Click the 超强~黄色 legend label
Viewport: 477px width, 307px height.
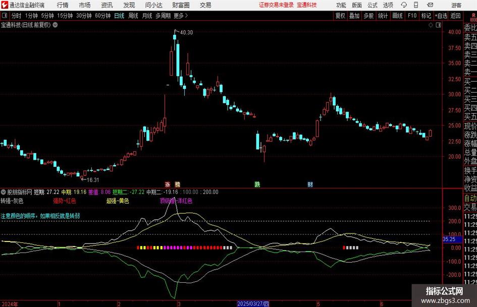[x=118, y=201]
